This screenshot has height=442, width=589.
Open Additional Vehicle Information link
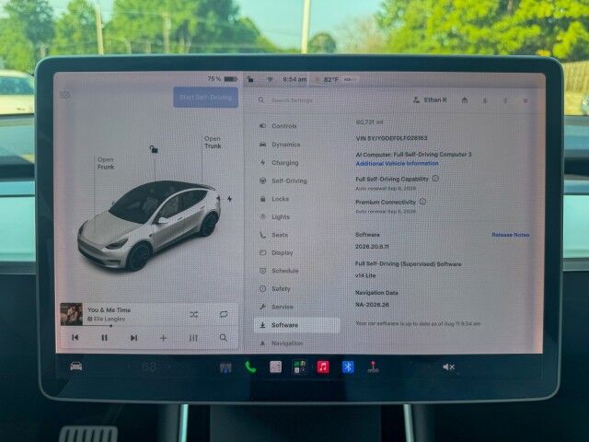[397, 164]
